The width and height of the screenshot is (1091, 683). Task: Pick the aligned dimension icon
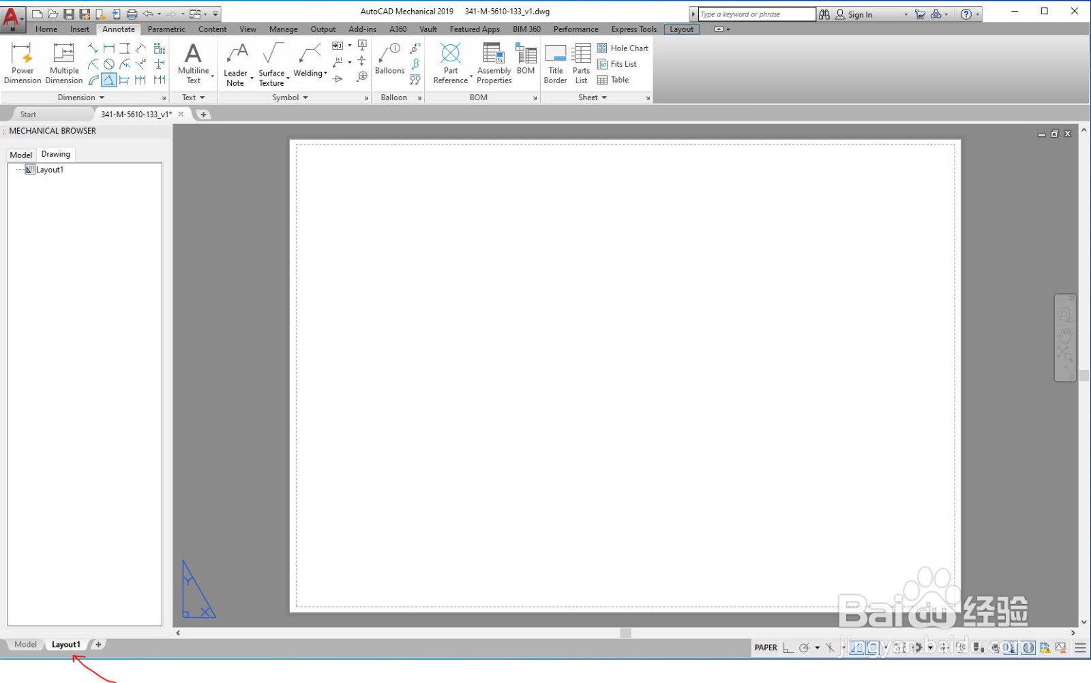93,48
